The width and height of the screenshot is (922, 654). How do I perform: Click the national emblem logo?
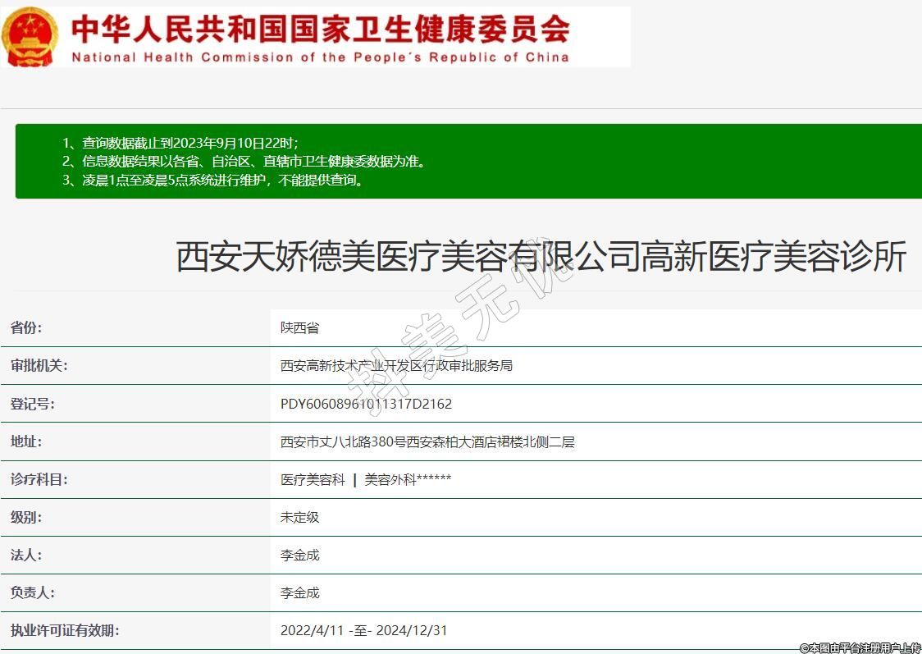[30, 37]
